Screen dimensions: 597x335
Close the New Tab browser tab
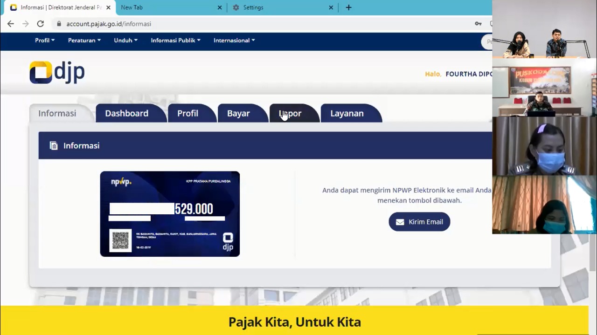[x=220, y=7]
